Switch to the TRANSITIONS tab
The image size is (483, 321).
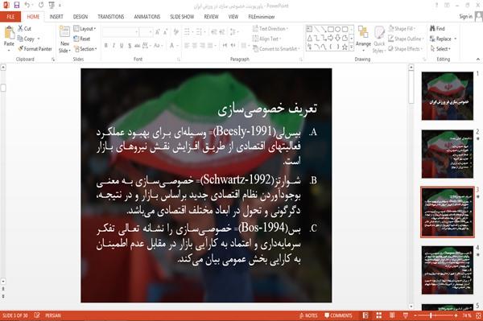coord(111,17)
